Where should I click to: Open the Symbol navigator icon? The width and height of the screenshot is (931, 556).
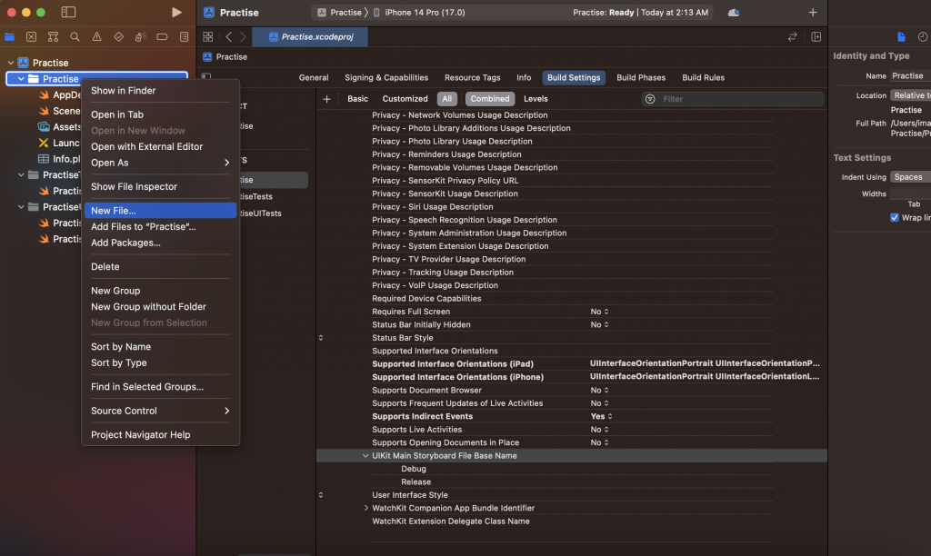(53, 36)
